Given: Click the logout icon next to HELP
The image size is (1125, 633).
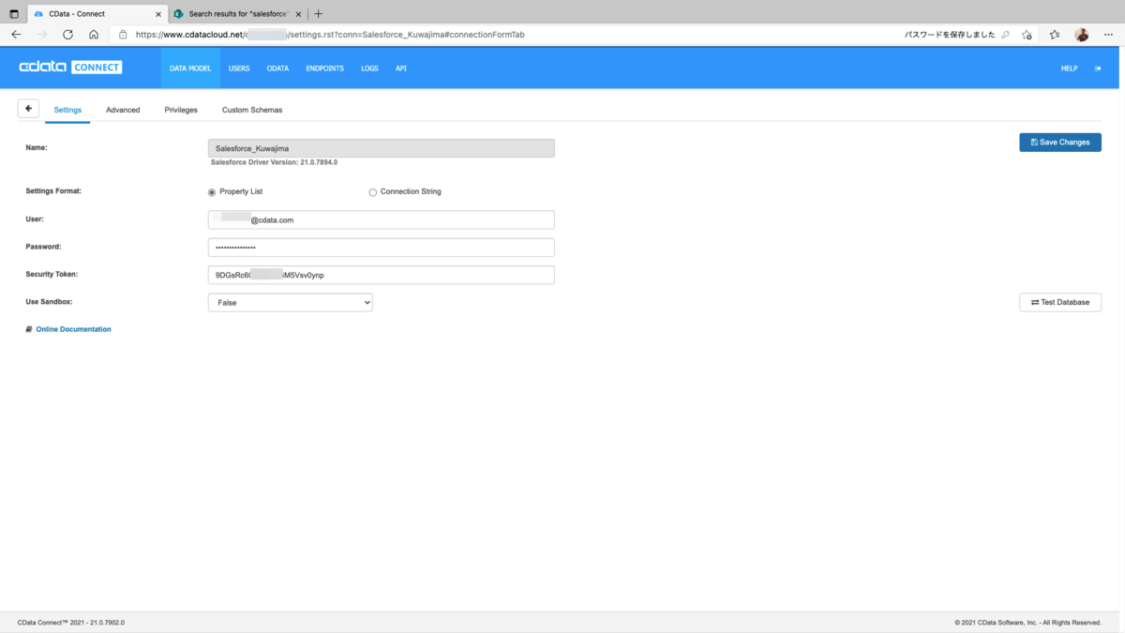Looking at the screenshot, I should click(x=1098, y=68).
